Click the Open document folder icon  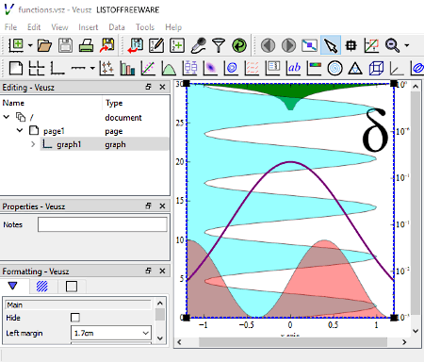pos(44,45)
